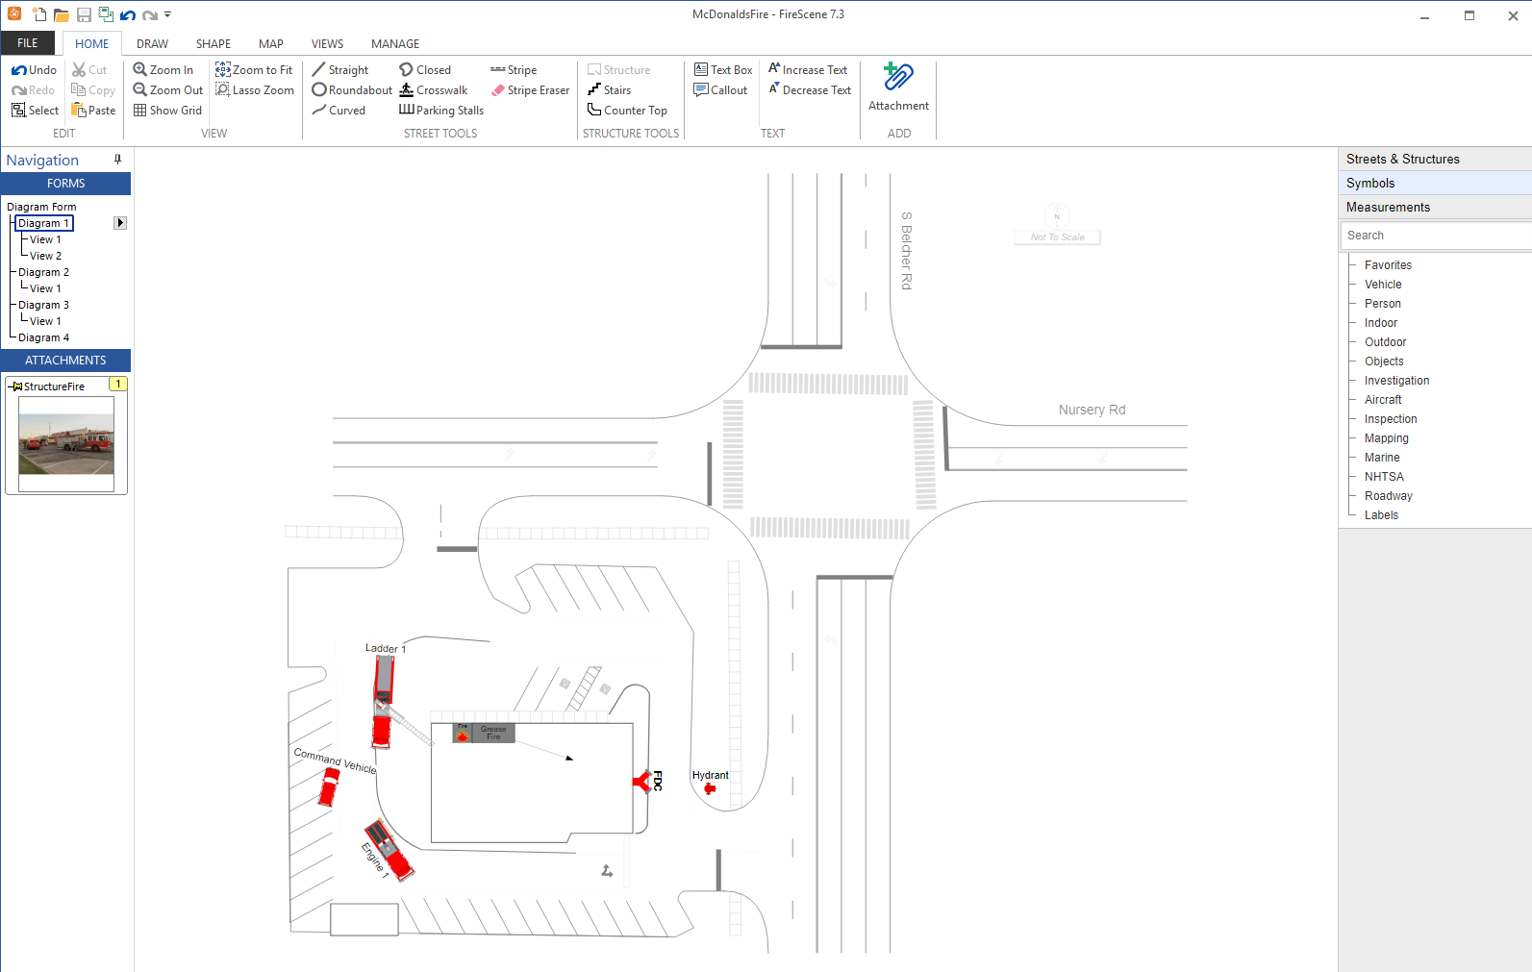This screenshot has width=1532, height=972.
Task: Open the FILE menu
Action: pyautogui.click(x=28, y=43)
